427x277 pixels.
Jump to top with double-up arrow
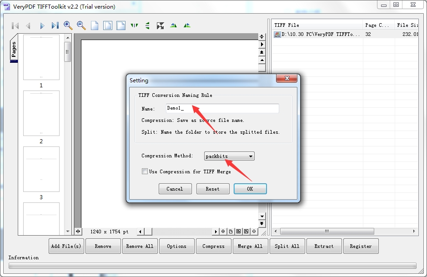tap(261, 52)
